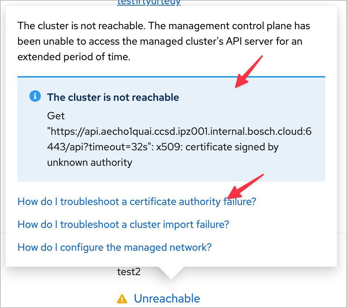Screen dimensions: 347x308
Task: Open "configure the managed network" help link
Action: point(114,247)
